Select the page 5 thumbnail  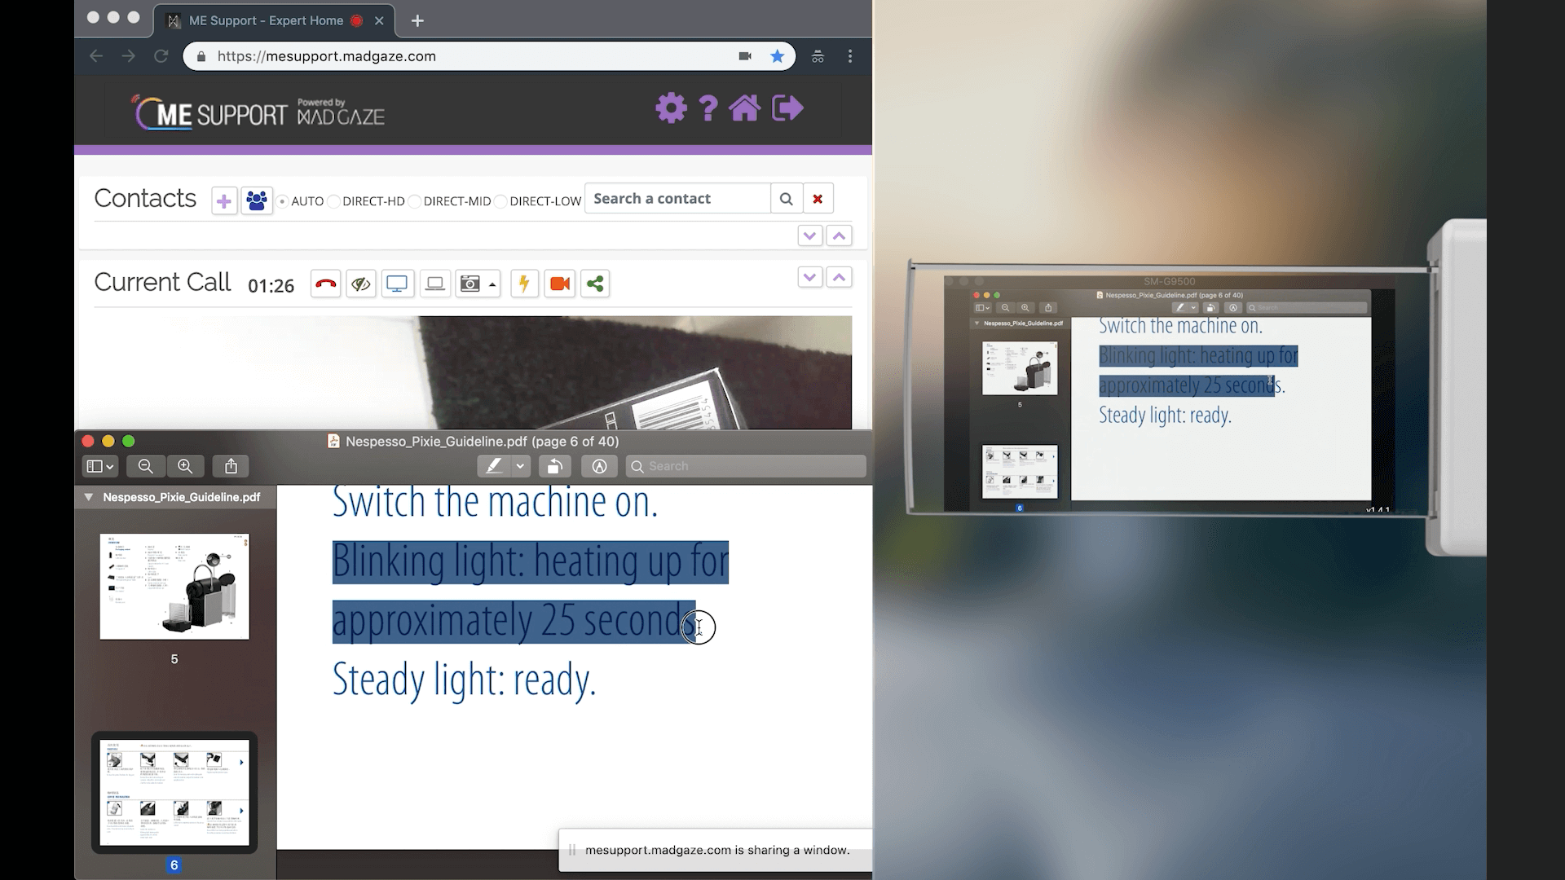point(174,587)
